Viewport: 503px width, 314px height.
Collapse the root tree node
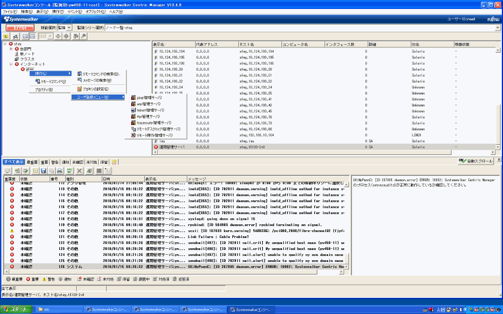[5, 44]
